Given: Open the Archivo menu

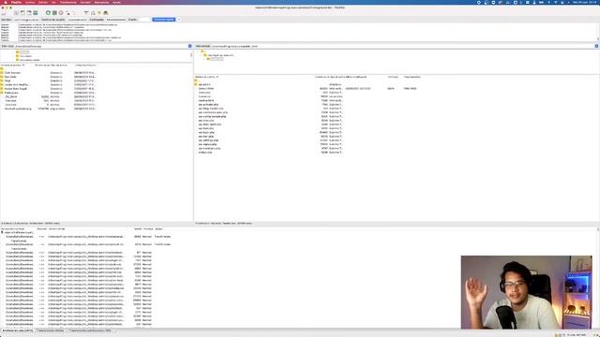Looking at the screenshot, I should pos(30,2).
